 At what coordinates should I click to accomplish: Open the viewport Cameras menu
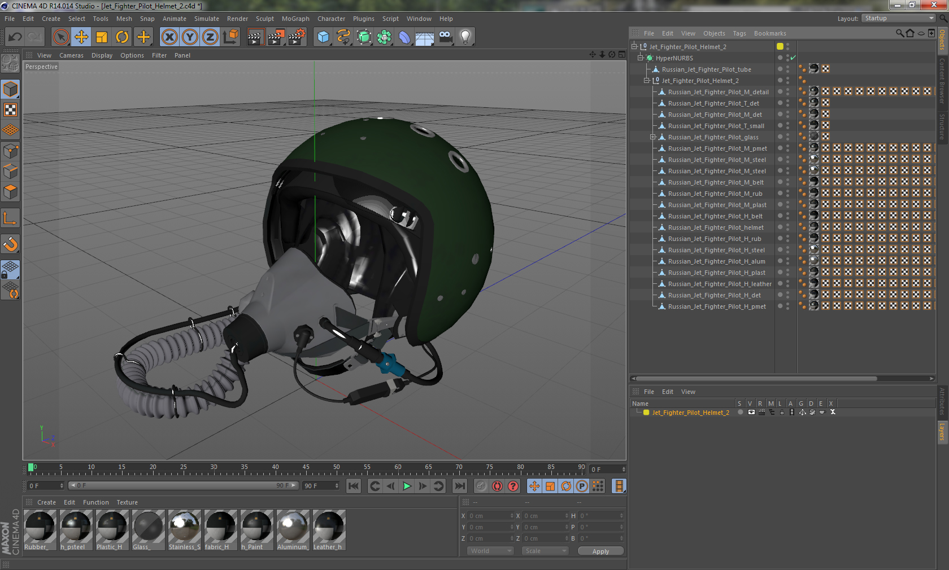pos(71,55)
